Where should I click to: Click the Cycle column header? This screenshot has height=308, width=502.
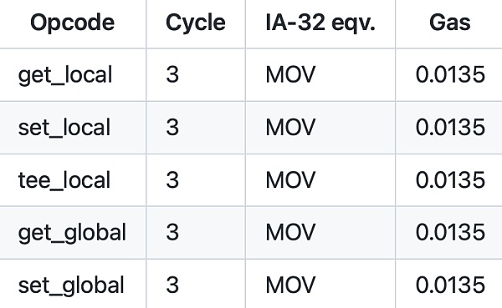pyautogui.click(x=196, y=23)
